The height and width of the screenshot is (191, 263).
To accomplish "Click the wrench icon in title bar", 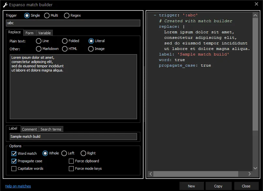I will 5,5.
